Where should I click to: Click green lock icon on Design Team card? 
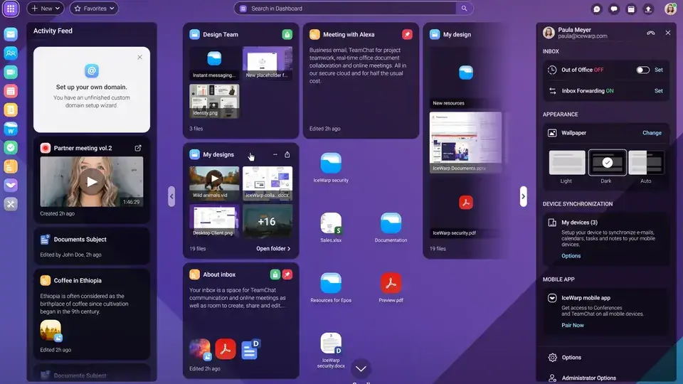287,34
